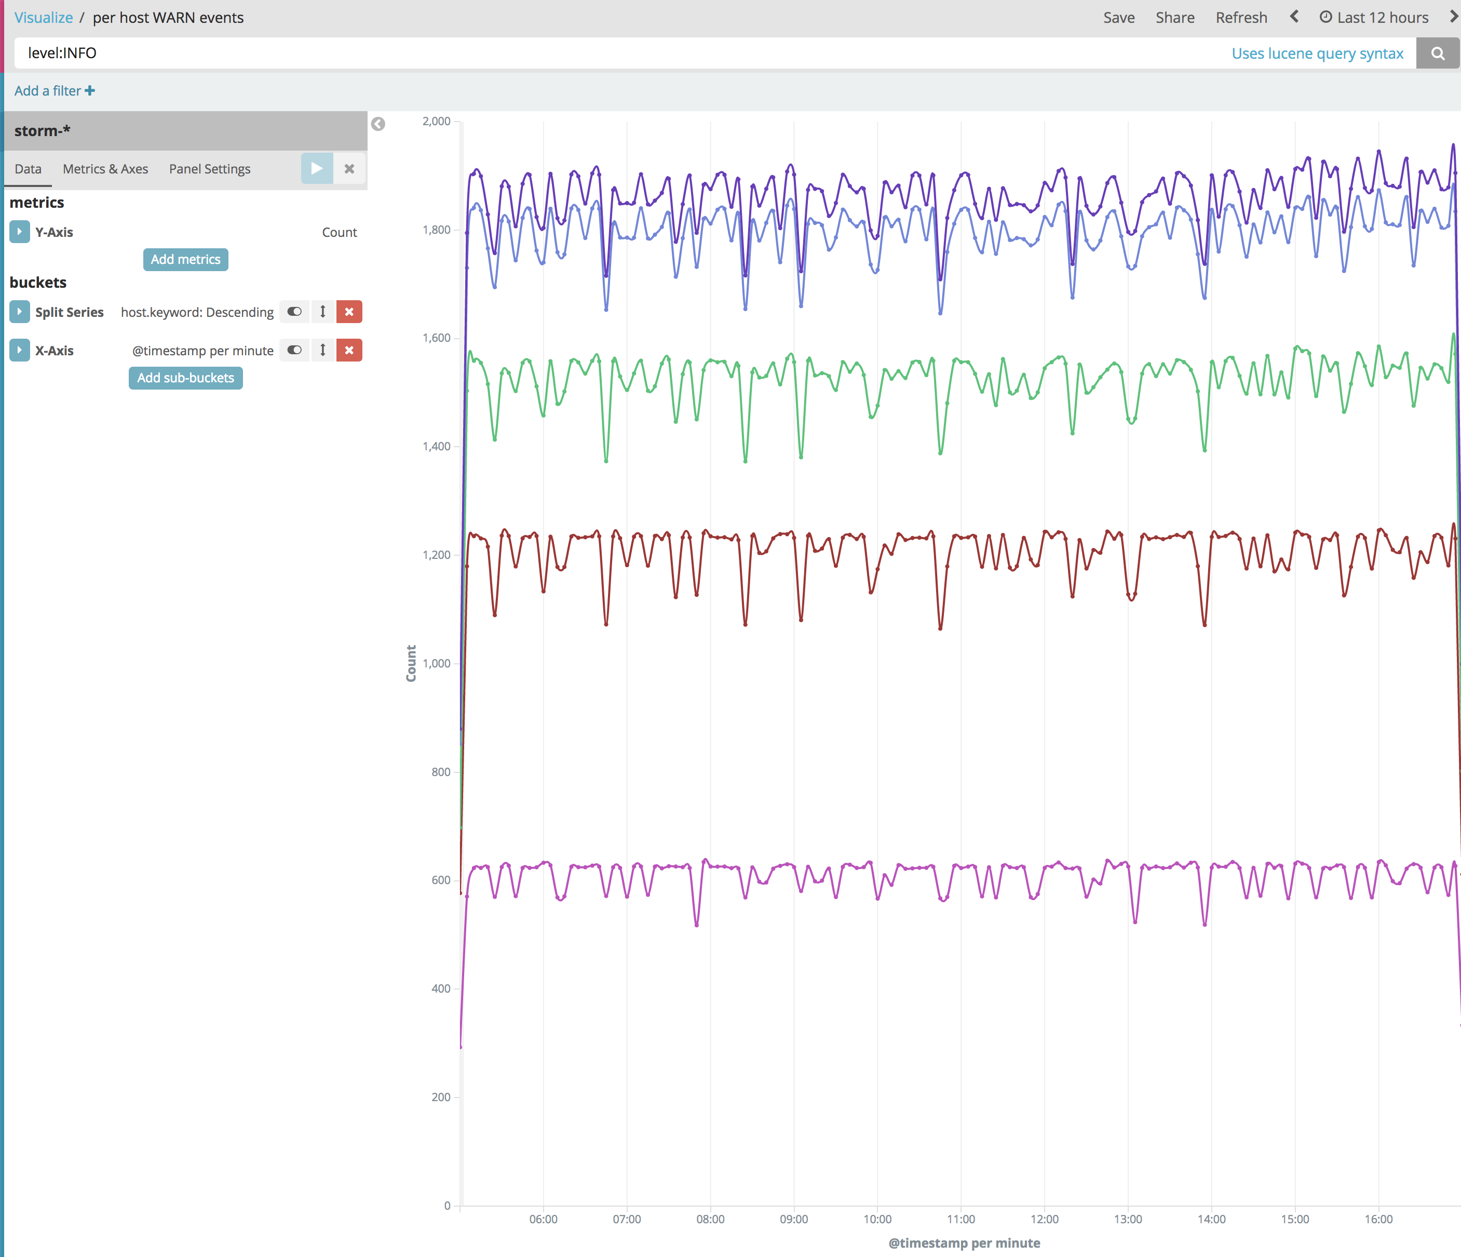Expand the Y-Axis metric settings
1461x1257 pixels.
pyautogui.click(x=20, y=231)
